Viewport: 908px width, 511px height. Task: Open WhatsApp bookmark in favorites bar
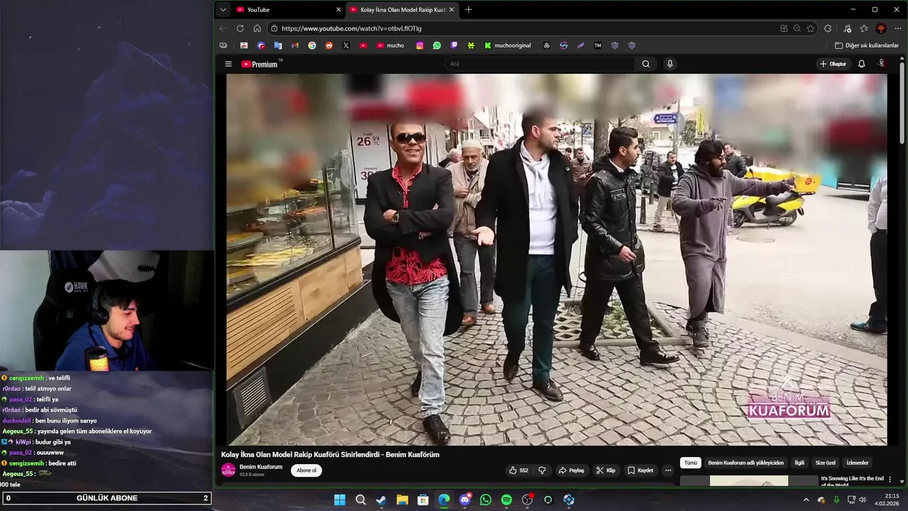(437, 45)
